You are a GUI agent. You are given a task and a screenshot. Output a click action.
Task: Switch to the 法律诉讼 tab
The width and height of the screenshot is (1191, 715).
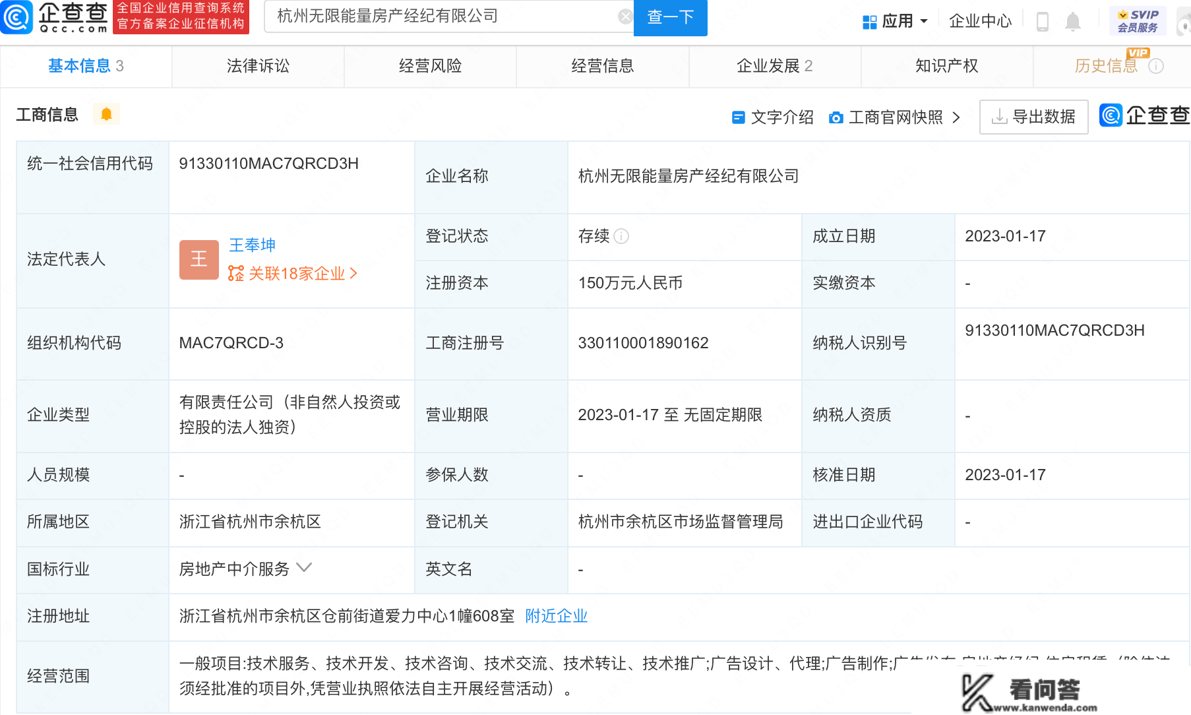pyautogui.click(x=258, y=66)
